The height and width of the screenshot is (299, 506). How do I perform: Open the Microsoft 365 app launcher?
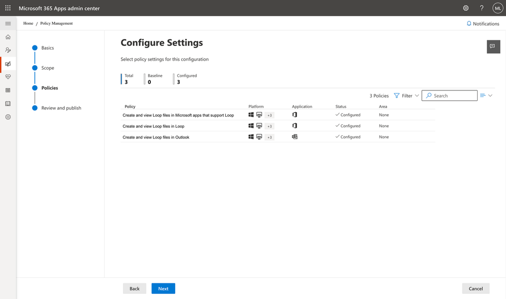point(8,8)
